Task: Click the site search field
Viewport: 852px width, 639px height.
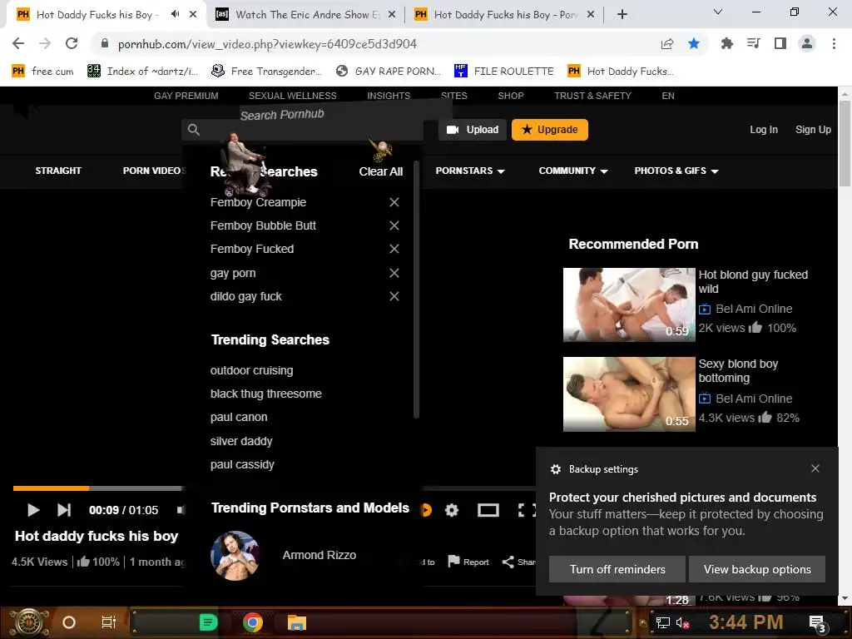Action: pyautogui.click(x=303, y=129)
